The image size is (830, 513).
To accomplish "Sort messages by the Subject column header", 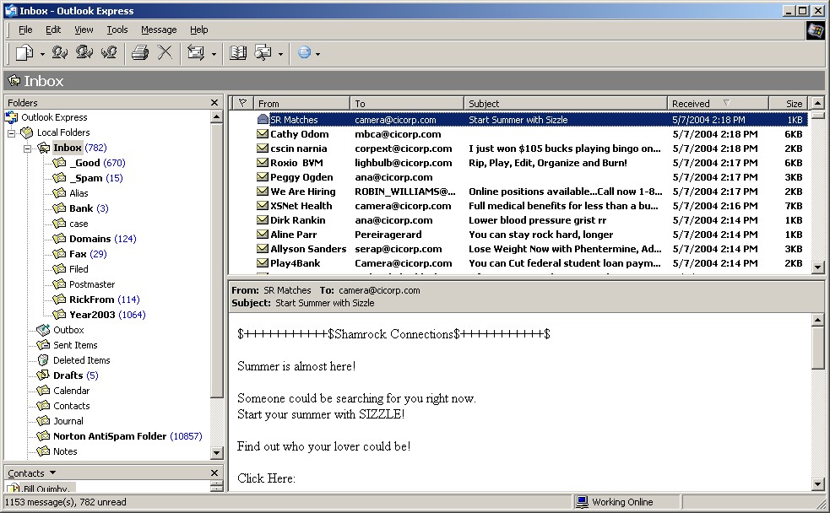I will (x=566, y=103).
